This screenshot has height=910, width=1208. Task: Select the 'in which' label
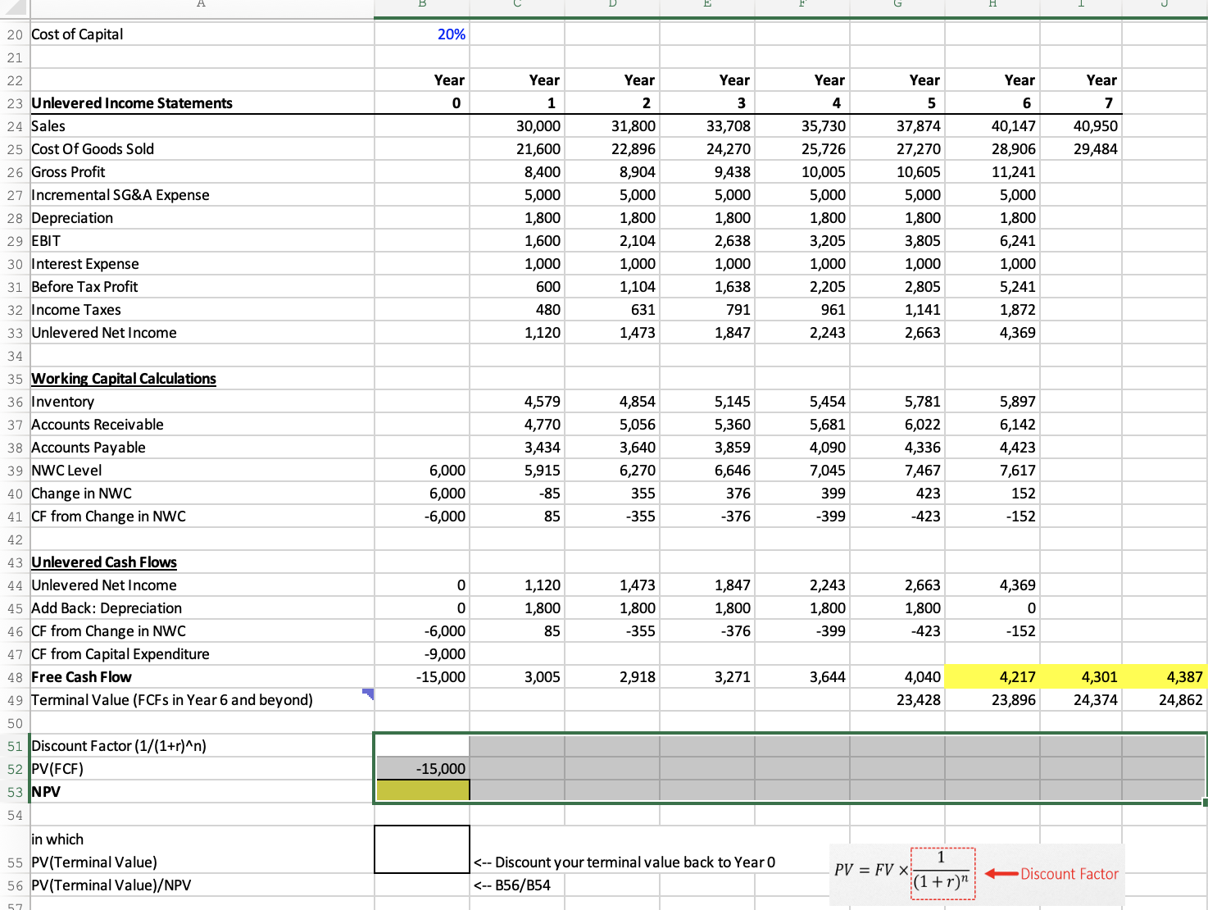57,839
